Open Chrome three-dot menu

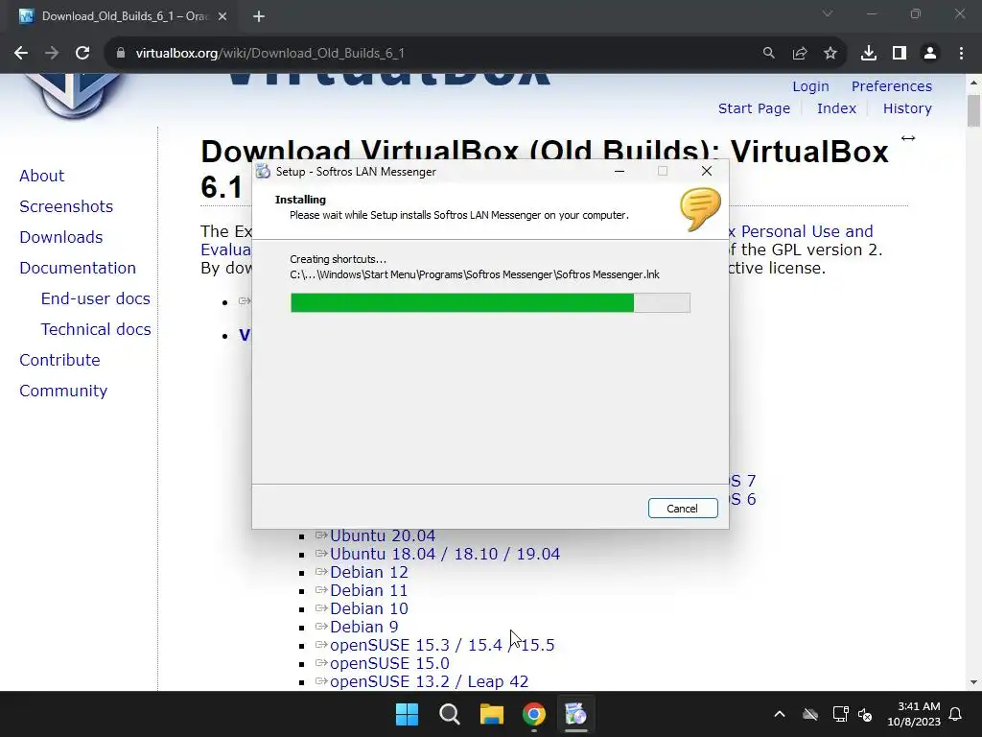click(x=961, y=54)
